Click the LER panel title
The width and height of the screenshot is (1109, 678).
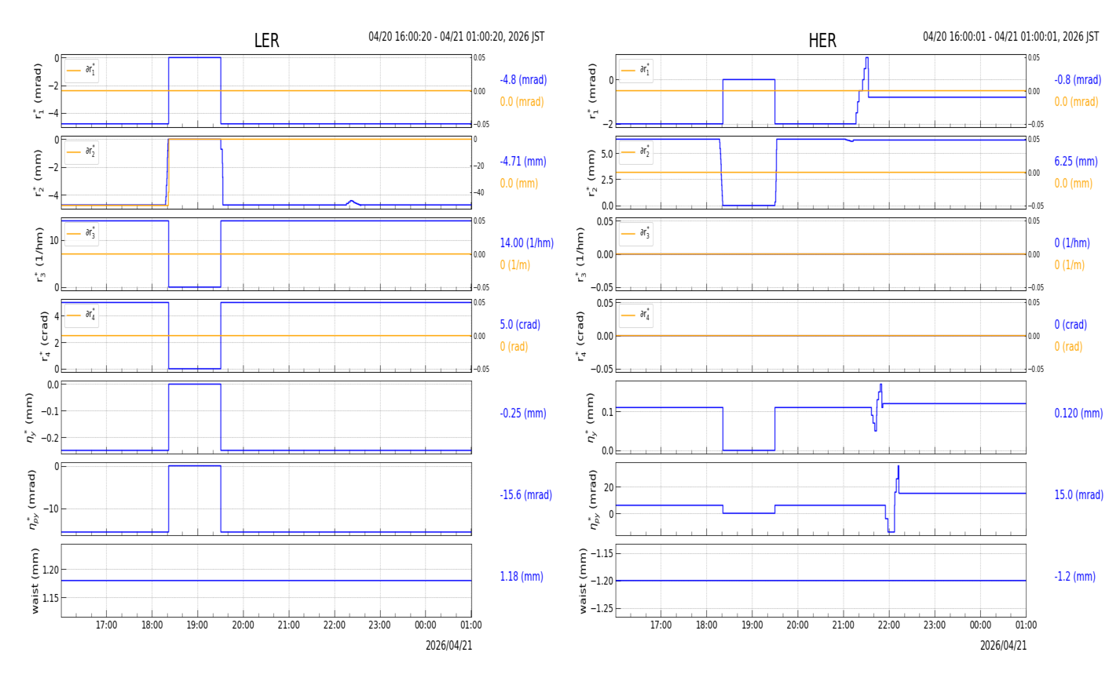click(266, 41)
